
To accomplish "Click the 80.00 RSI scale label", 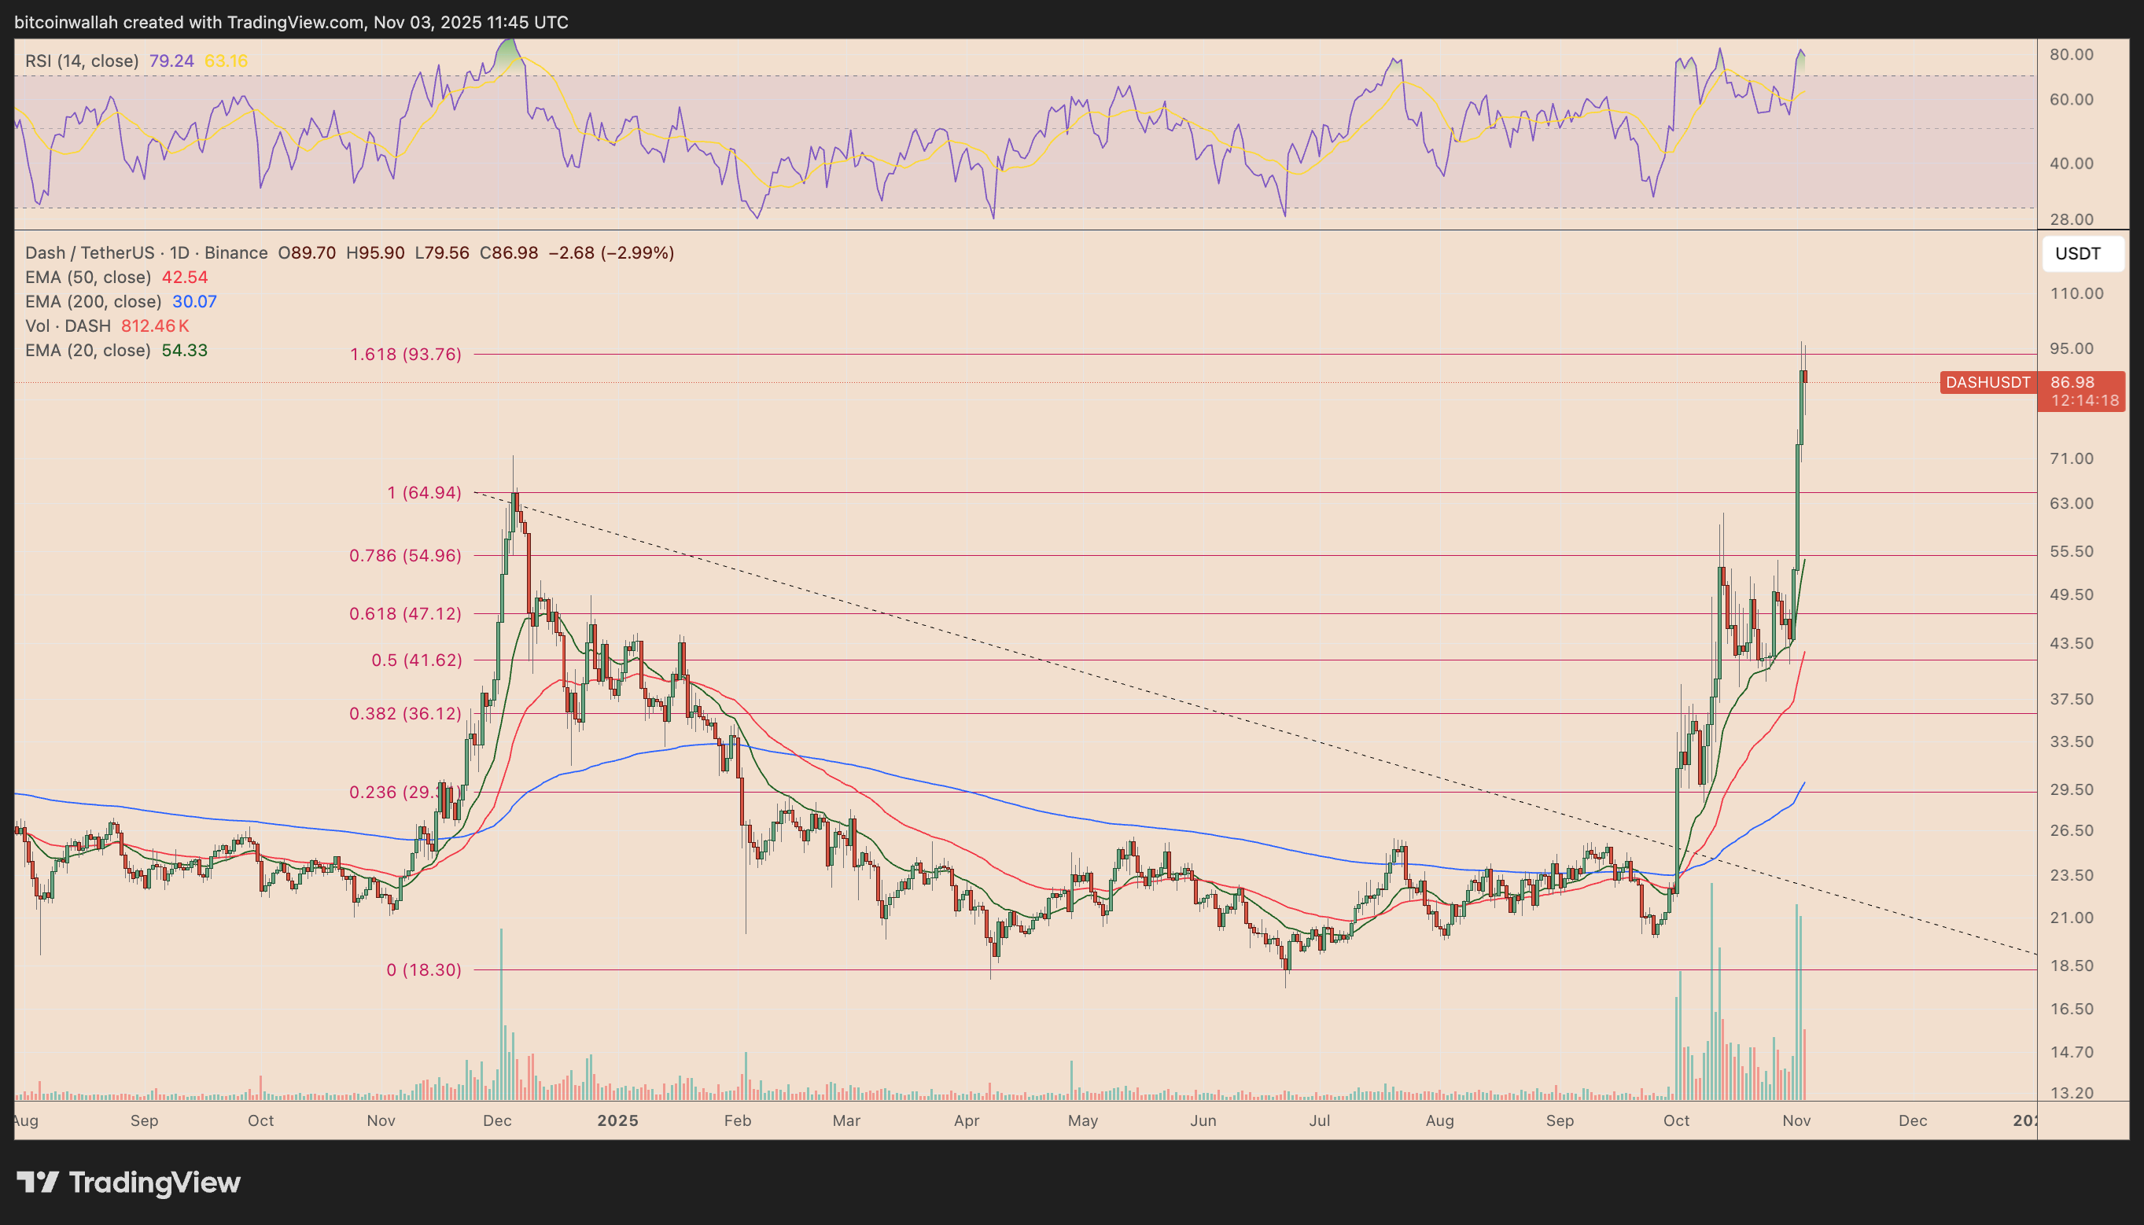I will [x=2072, y=55].
